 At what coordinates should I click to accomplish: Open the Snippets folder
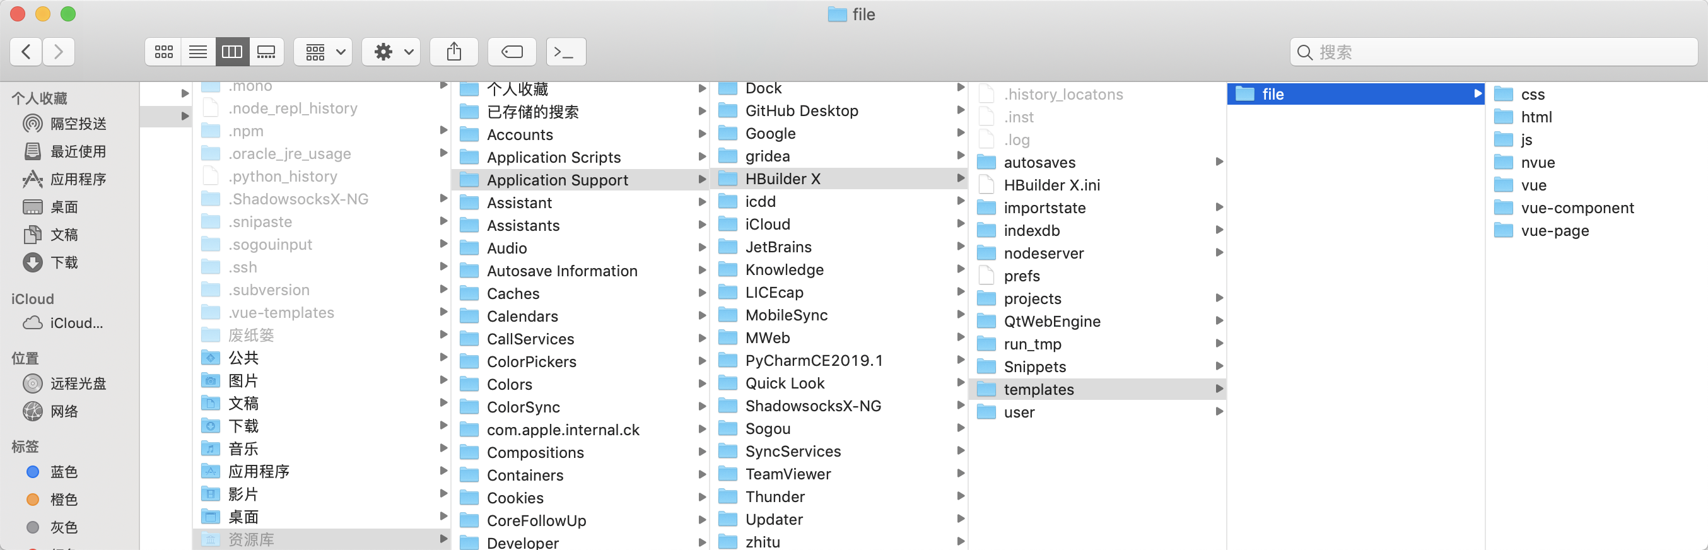click(x=1034, y=367)
